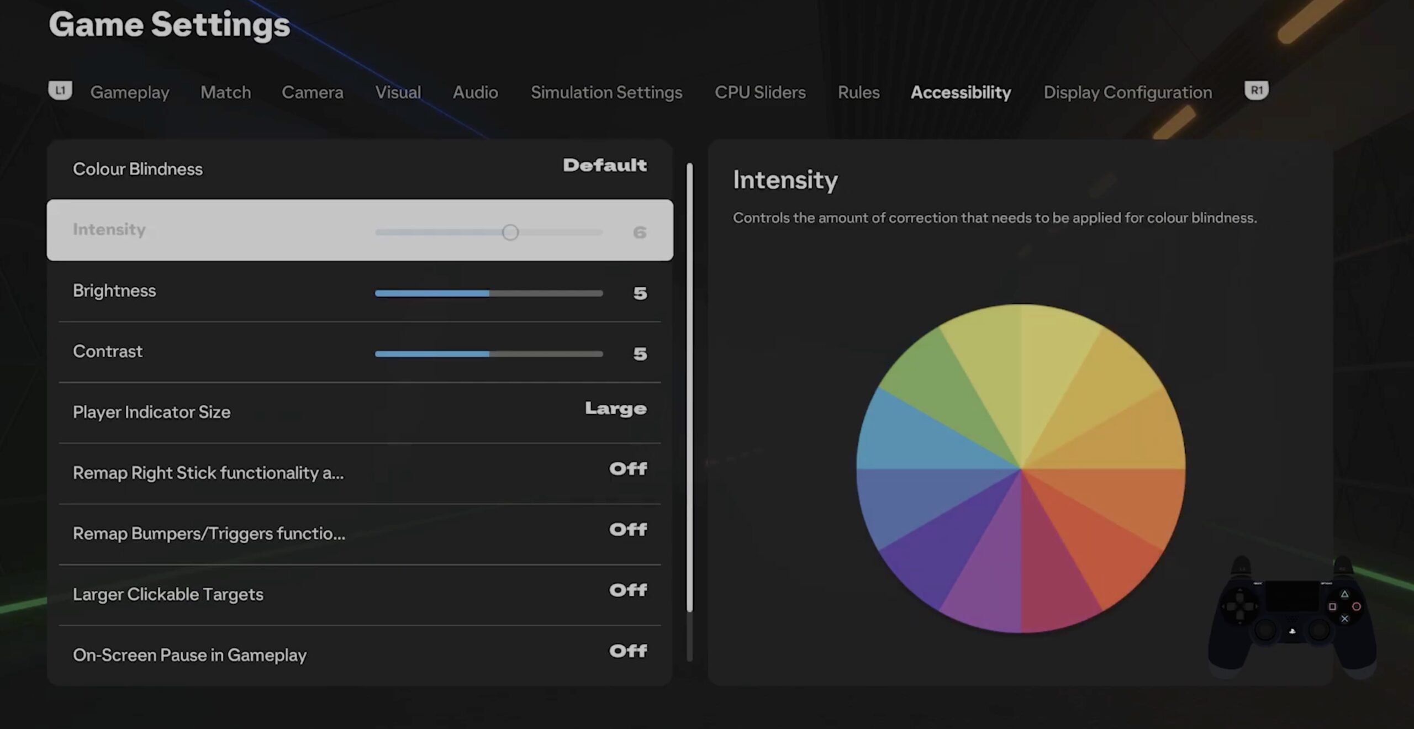
Task: Click the Intensity slider handle
Action: click(510, 233)
